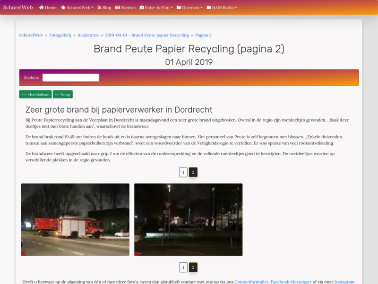
Task: Click the newspaper icon beside Nieuws
Action: 118,8
